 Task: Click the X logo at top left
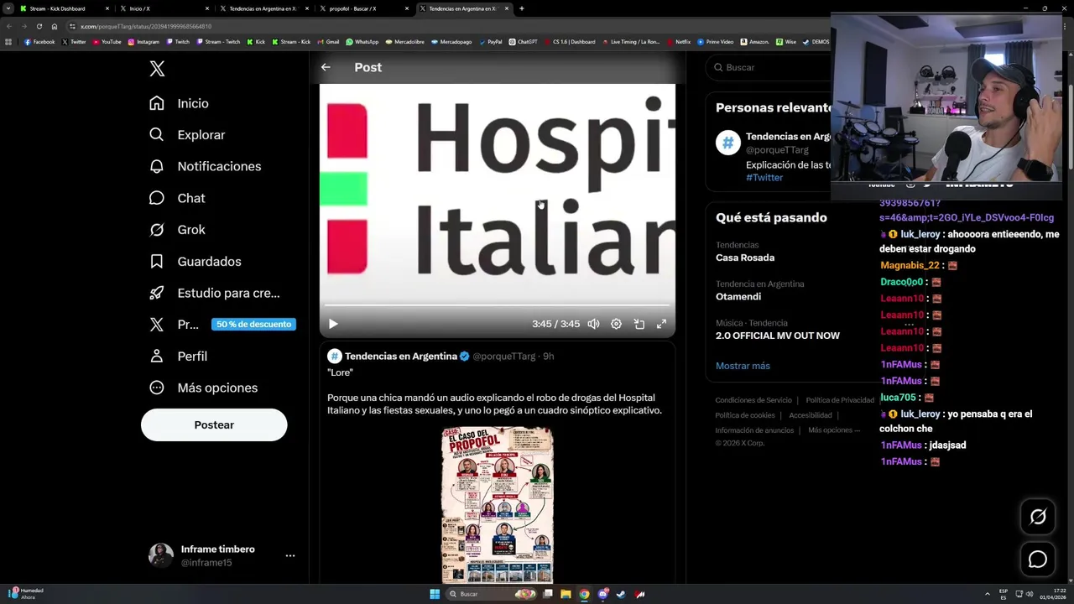click(x=157, y=69)
